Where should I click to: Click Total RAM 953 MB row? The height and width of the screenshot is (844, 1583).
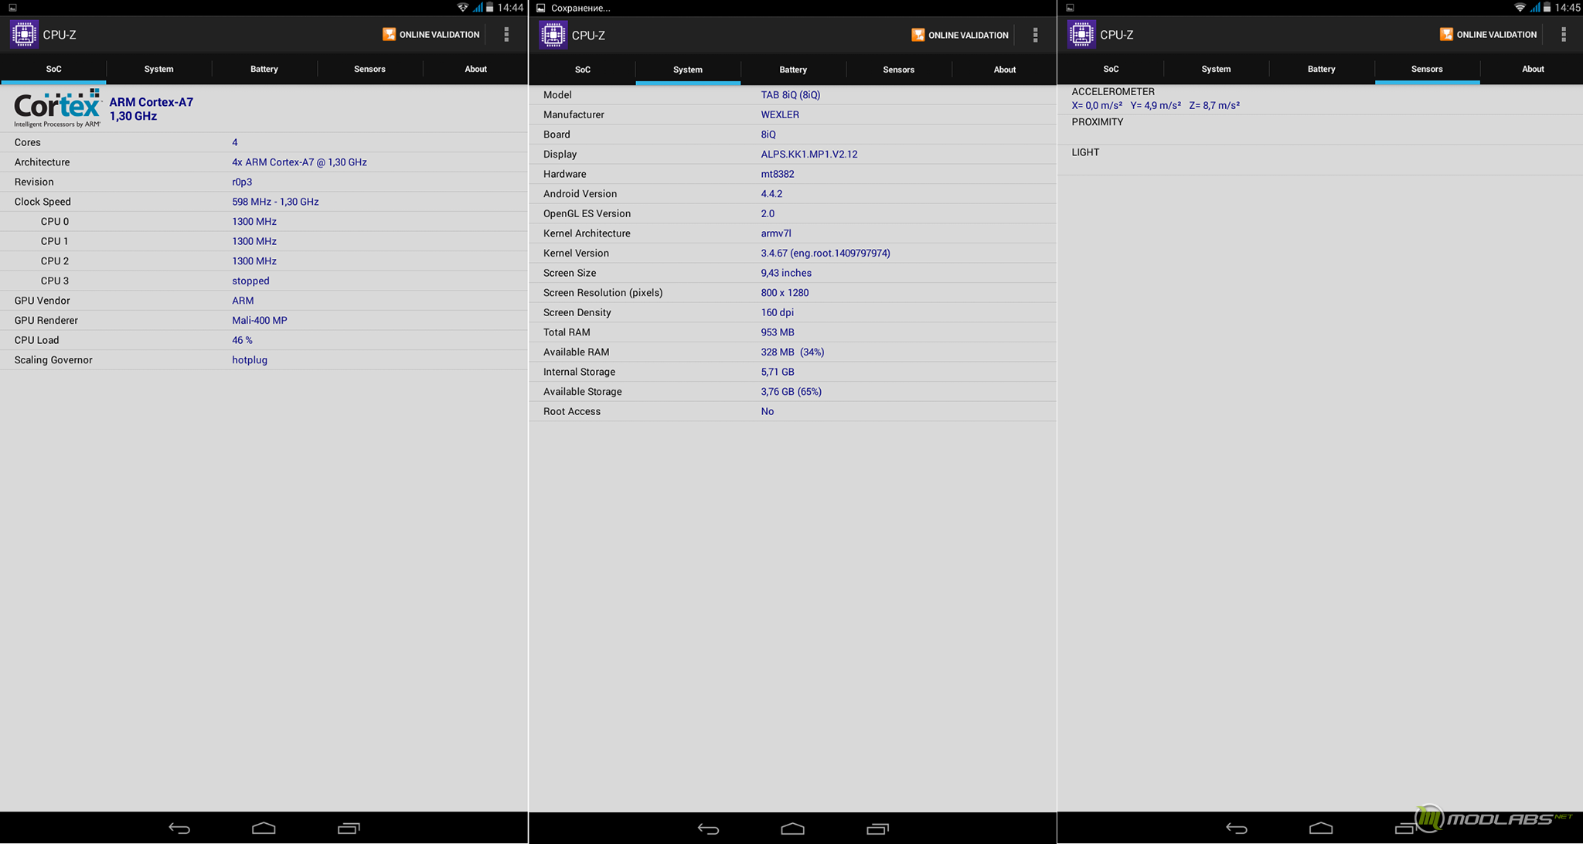[x=792, y=332]
